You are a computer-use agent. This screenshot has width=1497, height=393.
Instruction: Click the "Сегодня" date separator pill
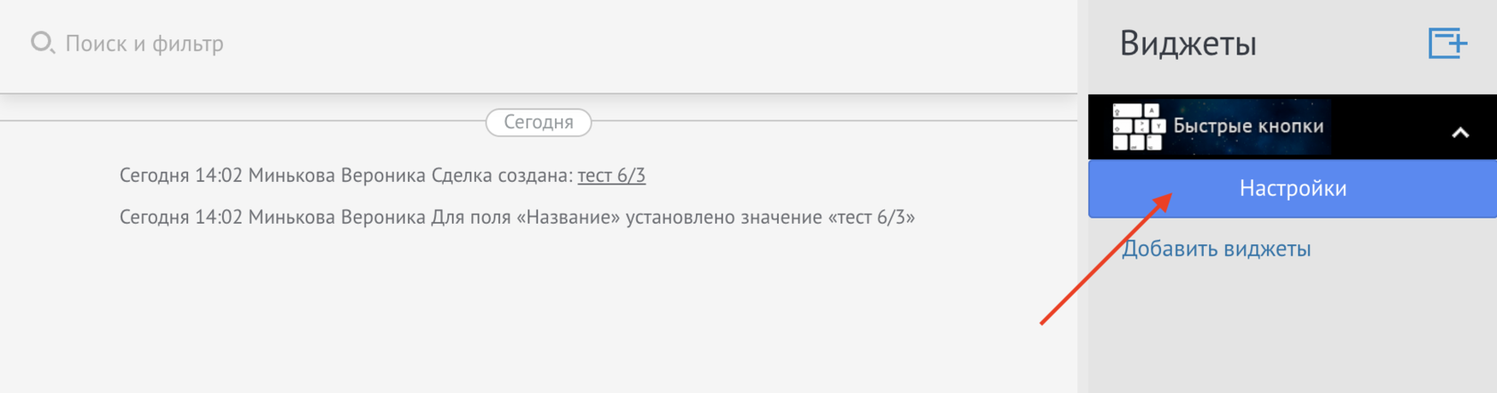coord(538,122)
